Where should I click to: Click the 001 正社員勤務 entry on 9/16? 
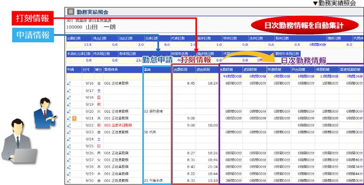coord(116,83)
